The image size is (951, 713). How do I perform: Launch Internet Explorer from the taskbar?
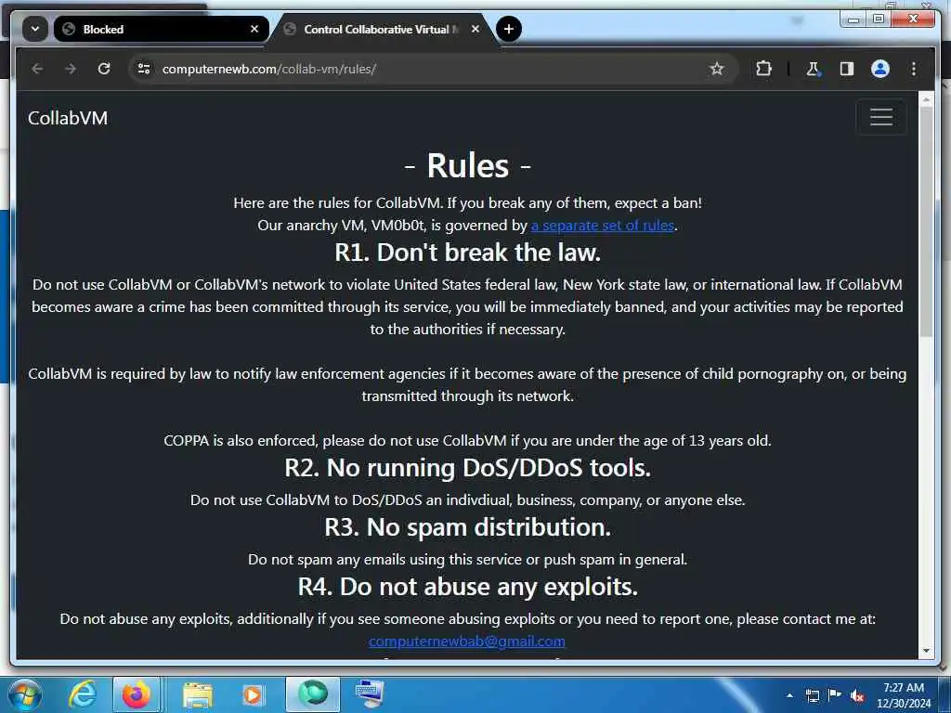point(82,694)
